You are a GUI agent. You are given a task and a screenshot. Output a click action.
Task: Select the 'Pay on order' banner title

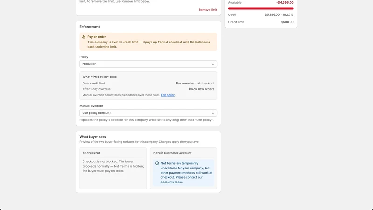(x=97, y=37)
